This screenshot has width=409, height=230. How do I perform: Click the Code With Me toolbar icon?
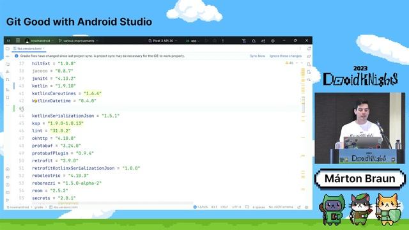click(244, 41)
